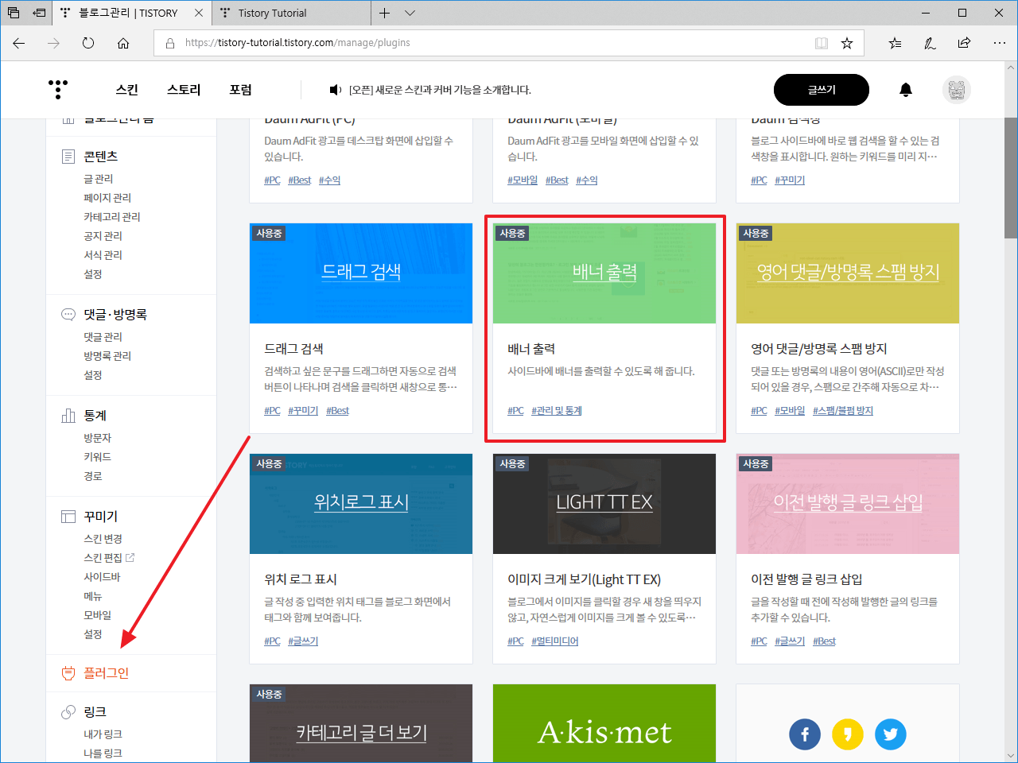Open the new skin announcement notice
This screenshot has width=1018, height=763.
coord(440,90)
